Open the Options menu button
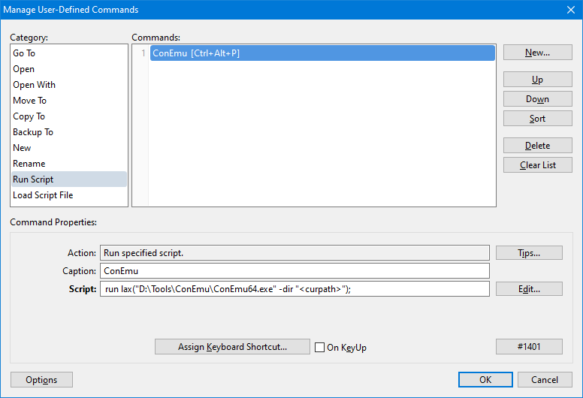Screen dimensions: 583x398 [41, 380]
